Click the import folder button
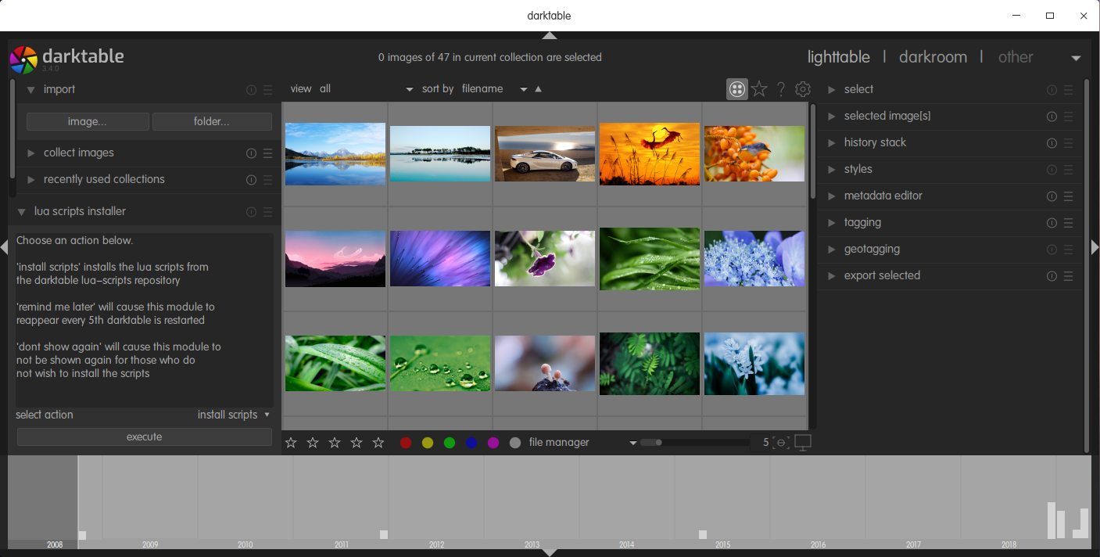 pyautogui.click(x=212, y=122)
